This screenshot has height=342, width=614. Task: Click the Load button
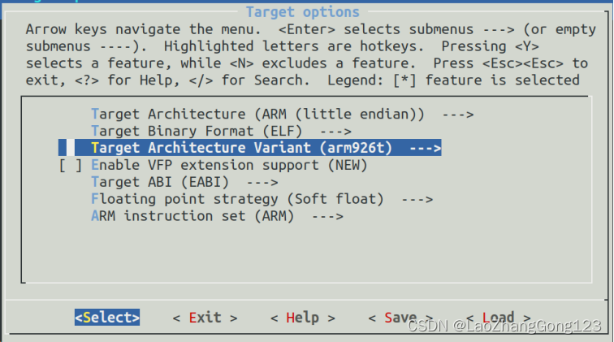[498, 318]
